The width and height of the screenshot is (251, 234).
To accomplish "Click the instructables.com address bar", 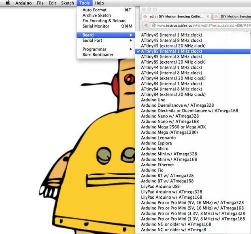I will coord(201,26).
